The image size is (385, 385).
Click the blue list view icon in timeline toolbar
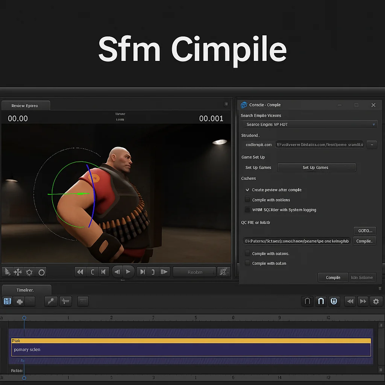tap(8, 301)
